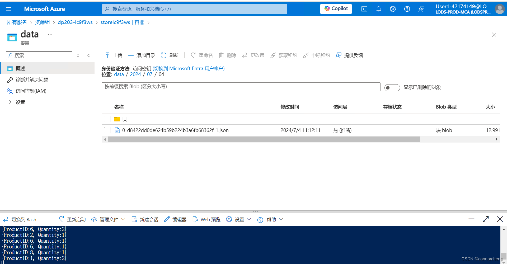Check the [..] parent folder checkbox
The width and height of the screenshot is (507, 264).
[107, 119]
